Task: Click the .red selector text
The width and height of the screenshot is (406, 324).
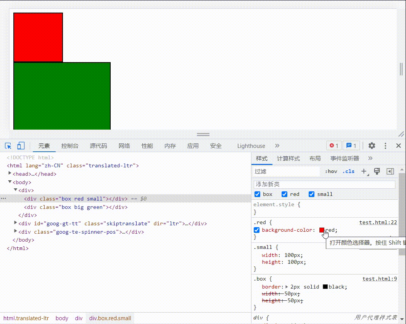Action: (260, 222)
